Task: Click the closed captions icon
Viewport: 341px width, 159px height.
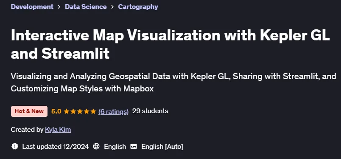Action: coord(134,146)
